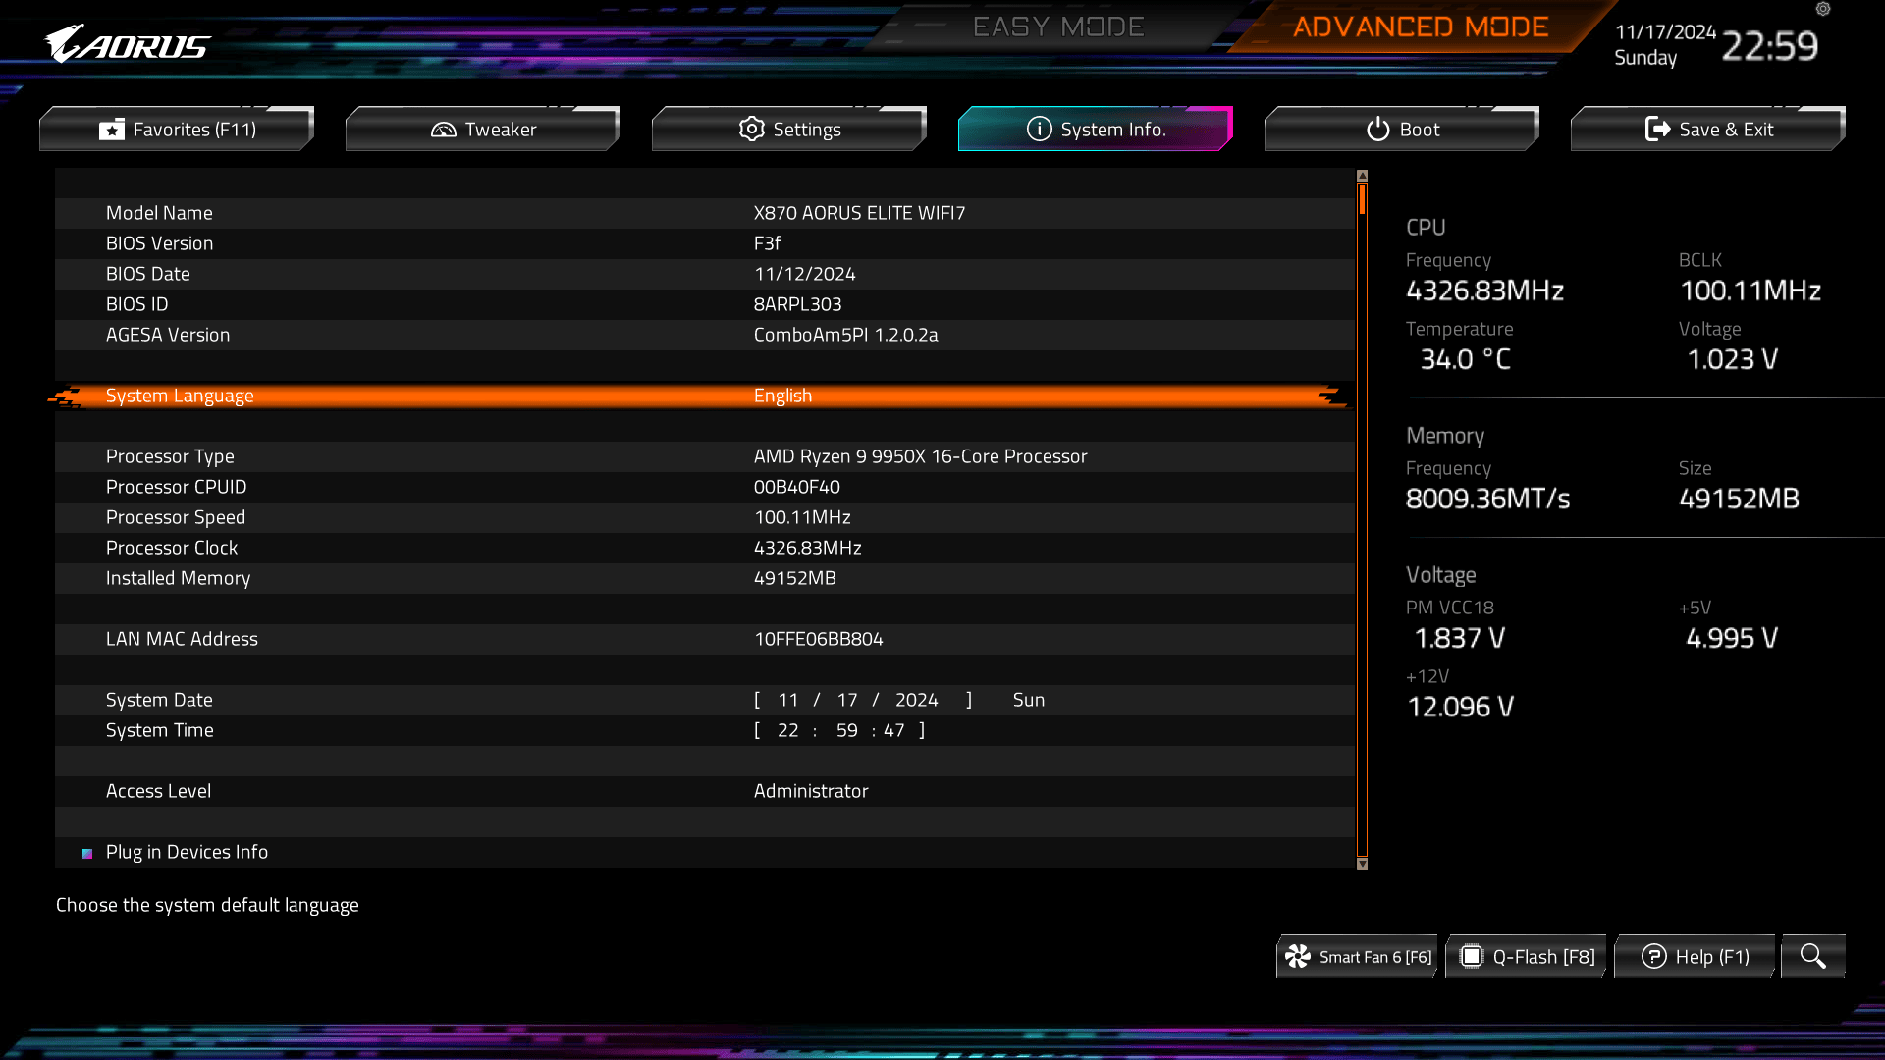Click the help question mark icon
Image resolution: width=1885 pixels, height=1060 pixels.
point(1654,956)
